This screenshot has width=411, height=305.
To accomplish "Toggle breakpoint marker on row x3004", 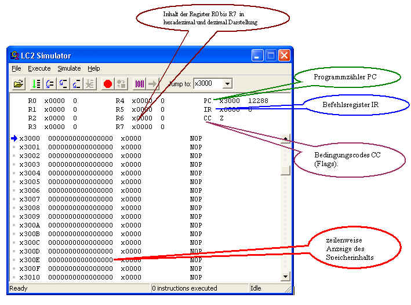I will tap(14, 173).
